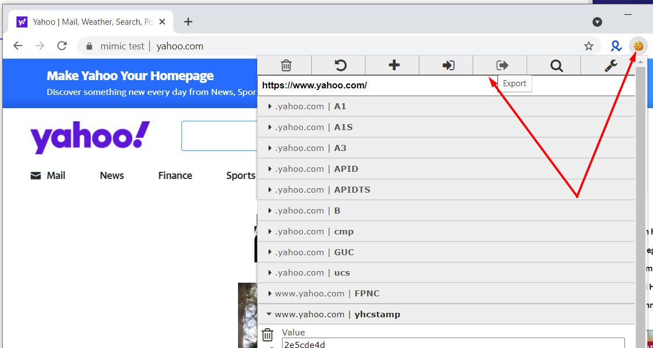653x348 pixels.
Task: Open the News link
Action: point(112,176)
